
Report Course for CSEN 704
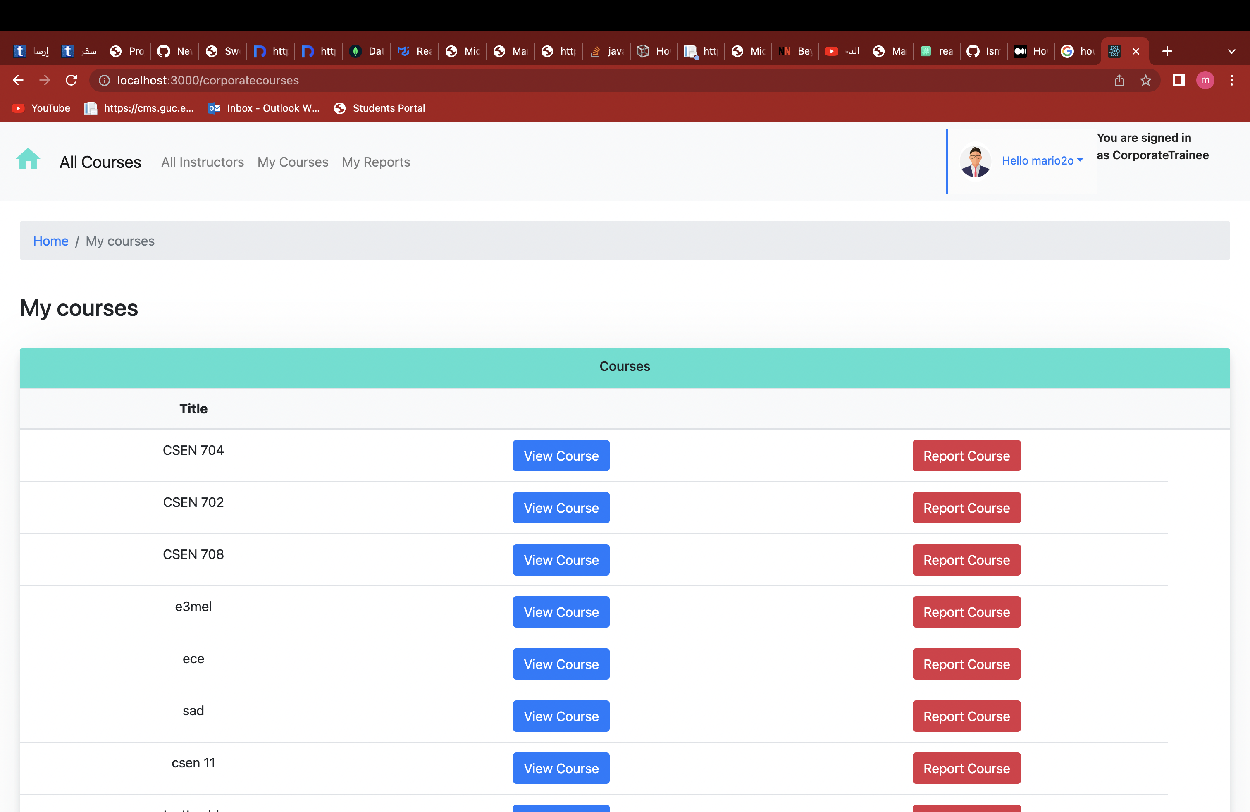(x=966, y=455)
